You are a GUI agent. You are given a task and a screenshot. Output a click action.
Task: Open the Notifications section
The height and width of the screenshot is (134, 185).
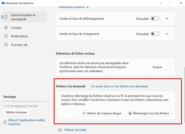point(19,36)
